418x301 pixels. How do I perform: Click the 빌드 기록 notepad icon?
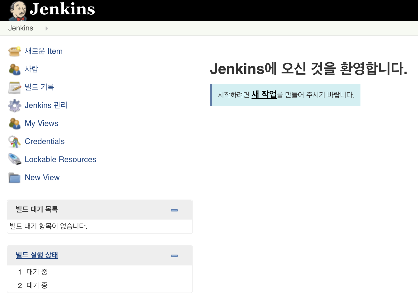pos(14,87)
